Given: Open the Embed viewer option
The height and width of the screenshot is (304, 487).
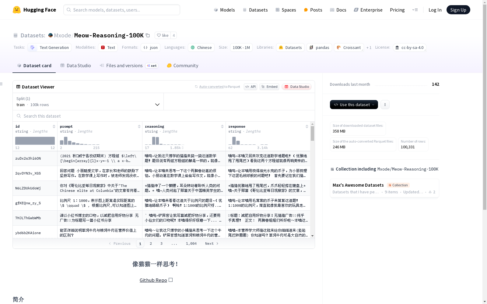Looking at the screenshot, I should 269,87.
